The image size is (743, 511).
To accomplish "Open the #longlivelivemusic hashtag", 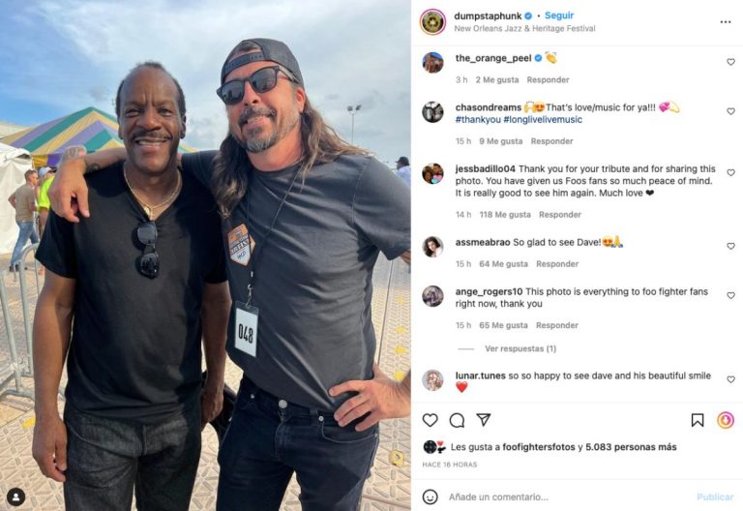I will click(x=543, y=119).
